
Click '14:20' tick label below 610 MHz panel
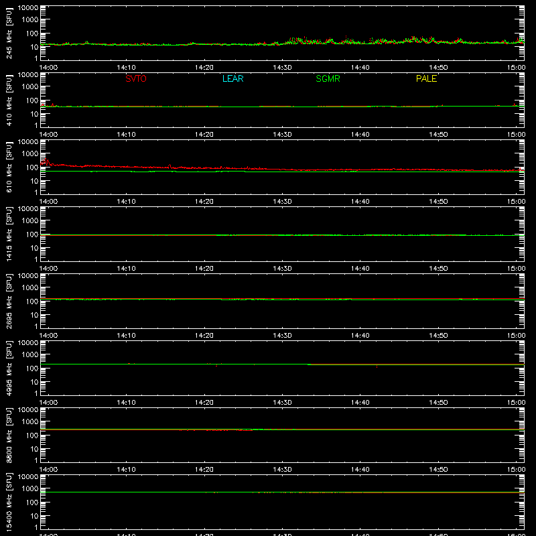pos(204,202)
